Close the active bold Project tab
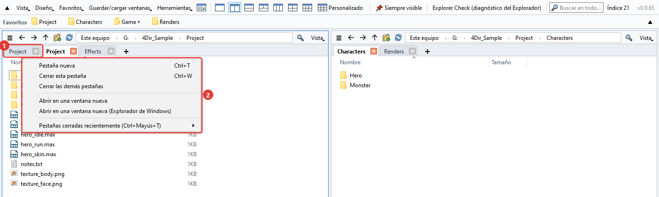This screenshot has width=659, height=197. pyautogui.click(x=73, y=51)
